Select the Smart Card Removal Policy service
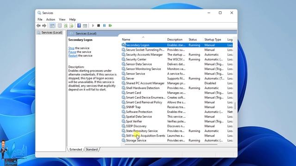Viewport: 296px width, 166px height. pyautogui.click(x=177, y=102)
